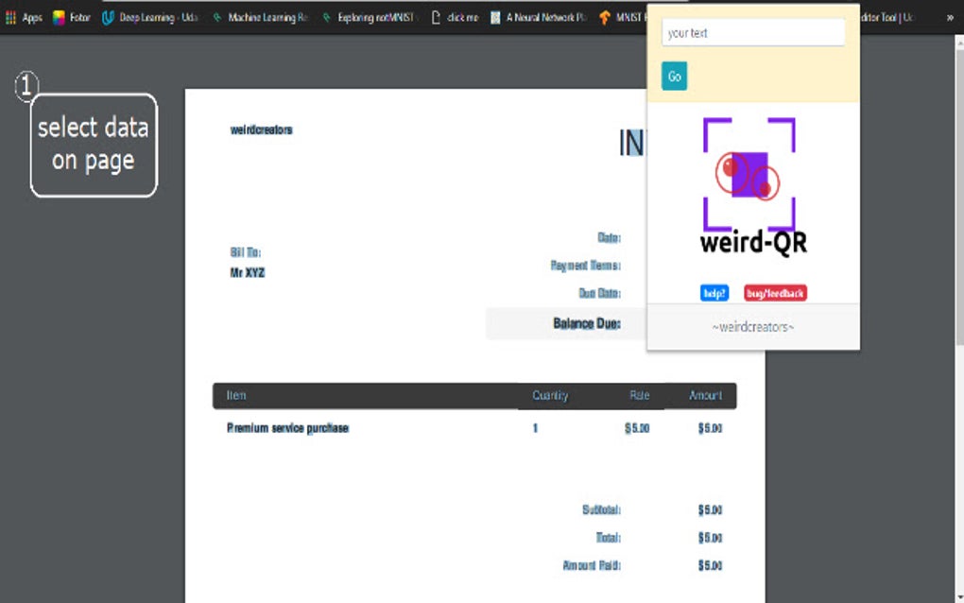Open the help? link

pyautogui.click(x=714, y=292)
